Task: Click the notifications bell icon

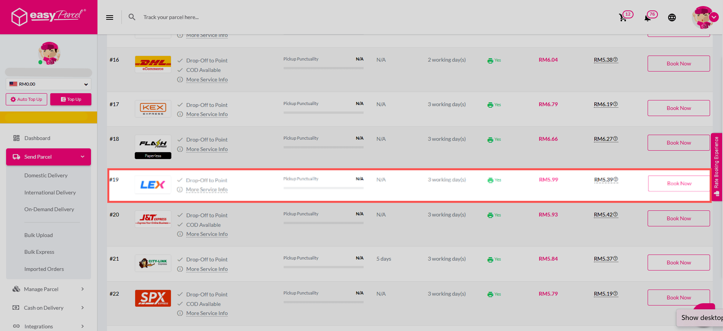Action: (x=647, y=18)
